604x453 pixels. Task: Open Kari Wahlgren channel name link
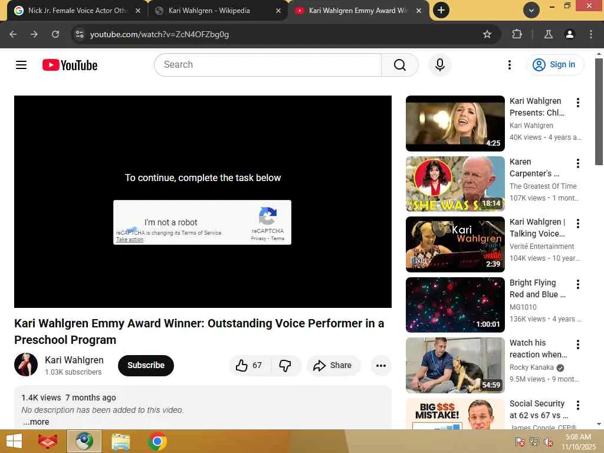click(74, 360)
